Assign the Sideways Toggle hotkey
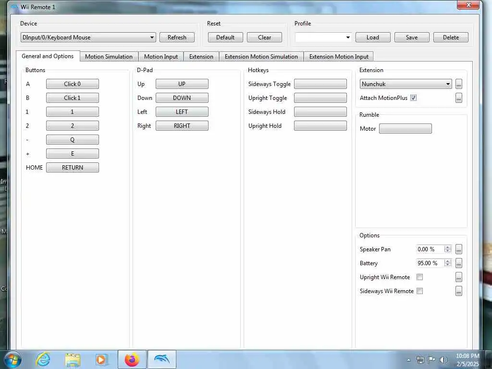Image resolution: width=492 pixels, height=369 pixels. tap(320, 84)
